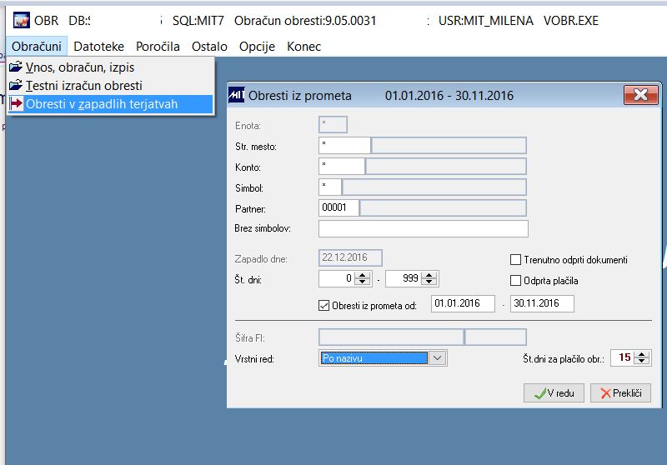Image resolution: width=667 pixels, height=465 pixels.
Task: Click the folder icon beside Testni izračun obresti
Action: click(16, 85)
